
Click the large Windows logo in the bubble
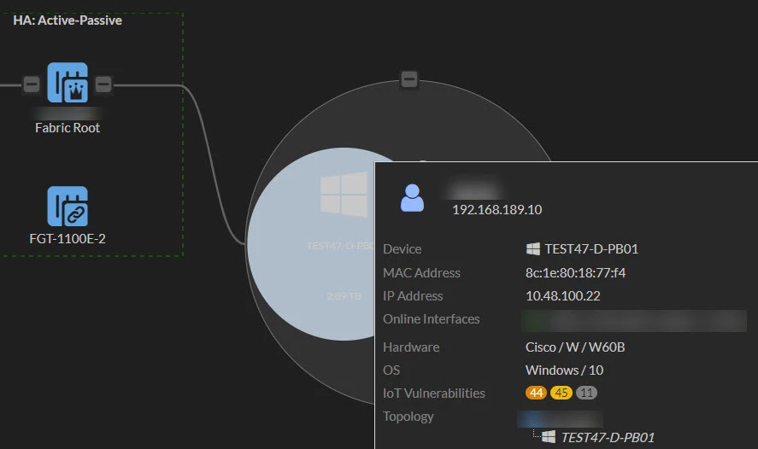tap(344, 195)
